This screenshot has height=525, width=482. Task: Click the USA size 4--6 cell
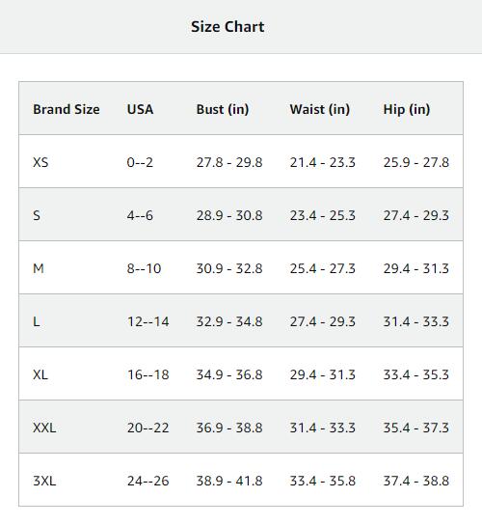[x=140, y=215]
